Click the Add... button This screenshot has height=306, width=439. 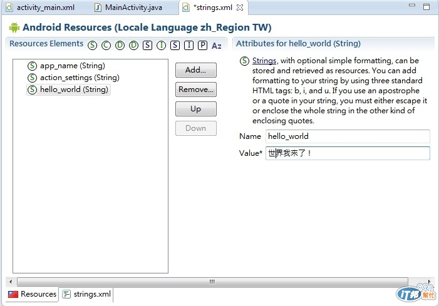pos(195,70)
